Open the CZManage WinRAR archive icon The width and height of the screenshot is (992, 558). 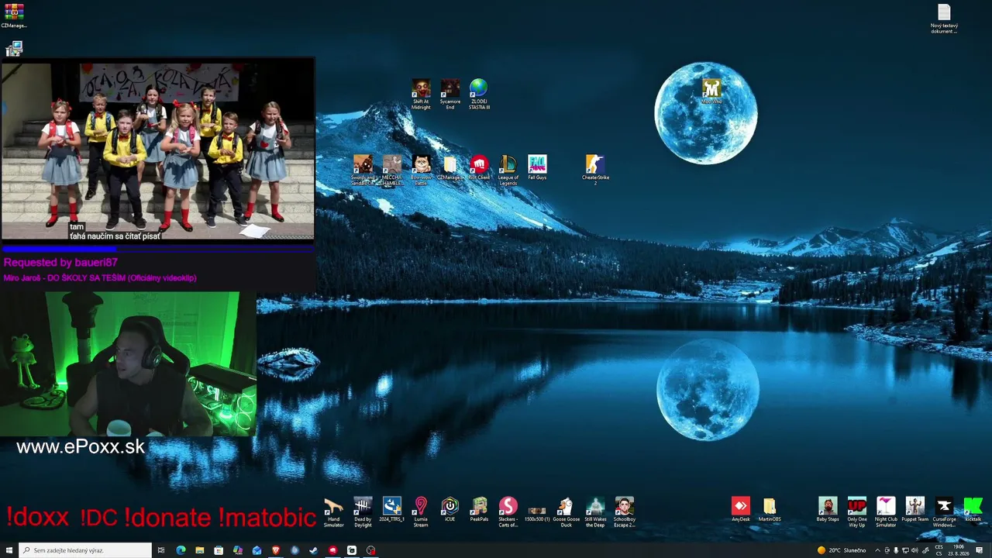click(x=14, y=15)
